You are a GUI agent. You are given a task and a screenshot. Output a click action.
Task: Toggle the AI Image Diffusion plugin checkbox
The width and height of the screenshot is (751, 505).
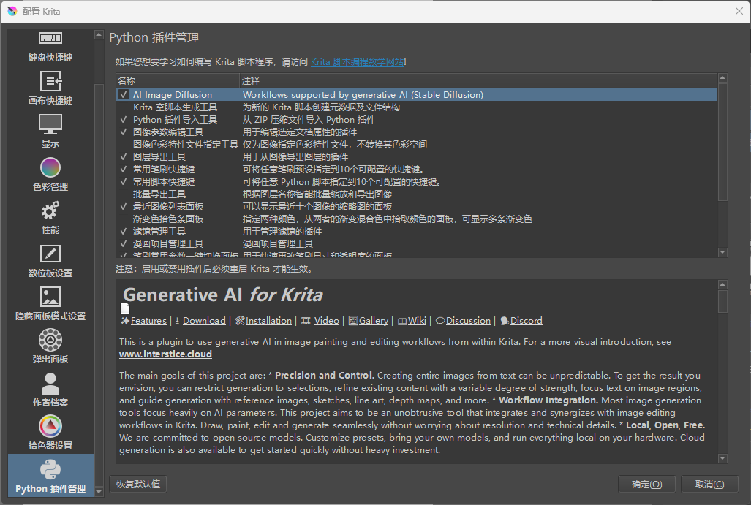pyautogui.click(x=124, y=95)
